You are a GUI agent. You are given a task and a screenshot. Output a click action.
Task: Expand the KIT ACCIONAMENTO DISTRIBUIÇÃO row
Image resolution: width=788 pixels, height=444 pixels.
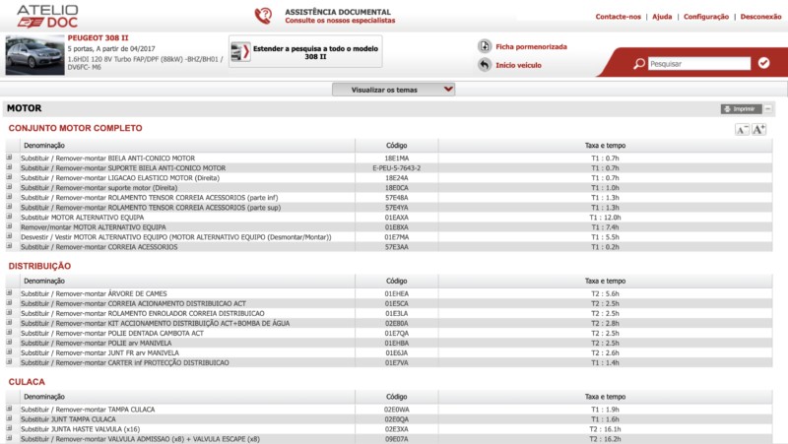tap(9, 323)
